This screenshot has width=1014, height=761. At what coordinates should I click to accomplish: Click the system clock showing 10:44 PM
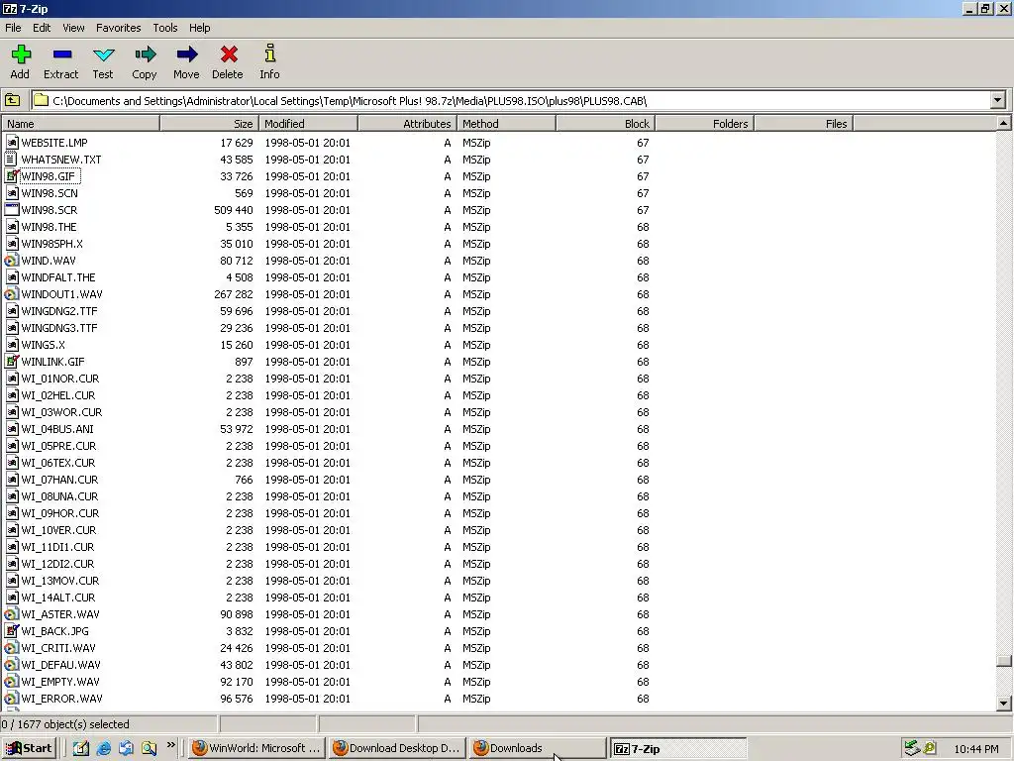click(x=976, y=749)
